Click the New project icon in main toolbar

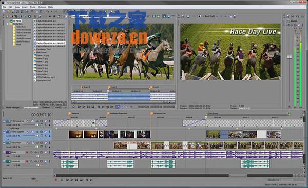(x=4, y=12)
